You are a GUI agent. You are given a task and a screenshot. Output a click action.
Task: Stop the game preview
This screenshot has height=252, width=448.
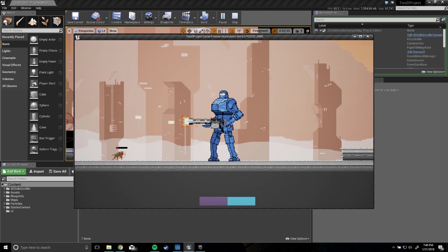pyautogui.click(x=235, y=16)
